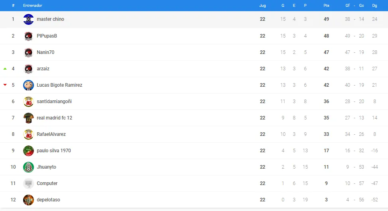The height and width of the screenshot is (211, 388).
Task: Click master chino's blue team badge
Action: (28, 19)
